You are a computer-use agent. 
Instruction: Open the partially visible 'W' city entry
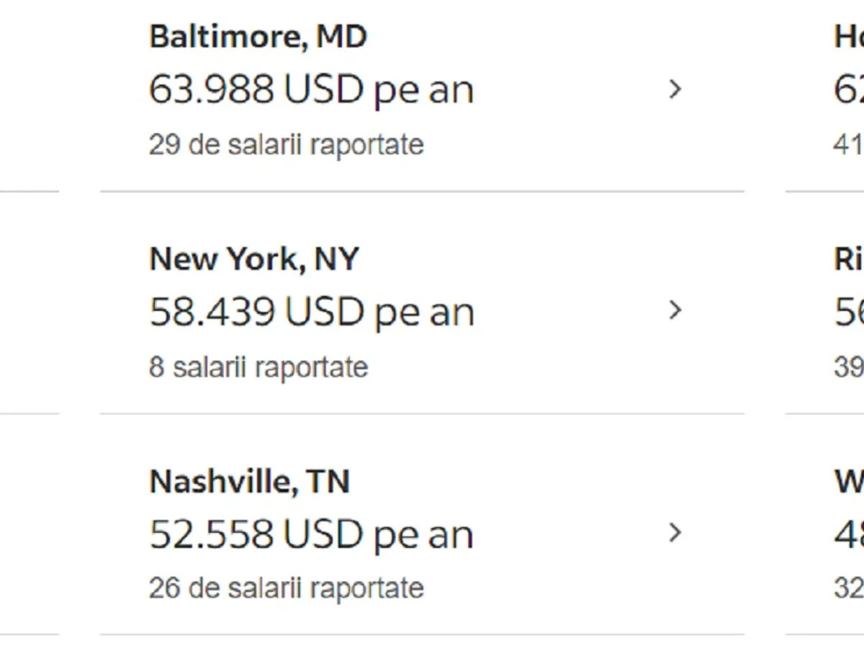[x=850, y=481]
